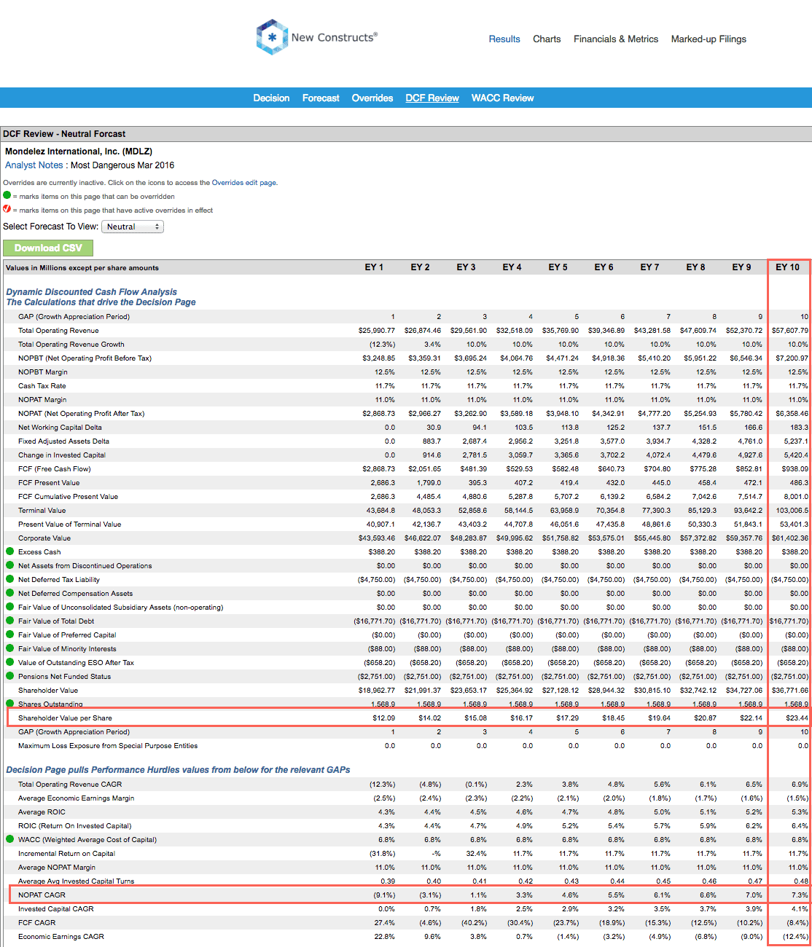Click the Incremental Return on Capital label

(x=66, y=854)
